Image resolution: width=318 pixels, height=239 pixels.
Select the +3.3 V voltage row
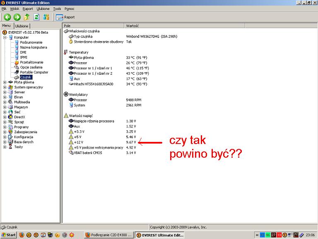102,132
